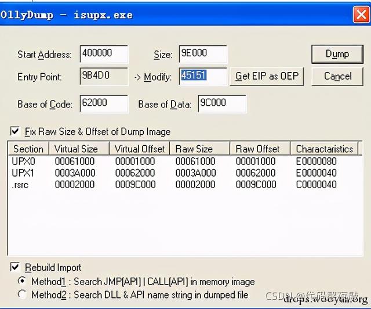The image size is (371, 309).
Task: Click the Entry Point field 9B4D0
Action: pos(104,76)
